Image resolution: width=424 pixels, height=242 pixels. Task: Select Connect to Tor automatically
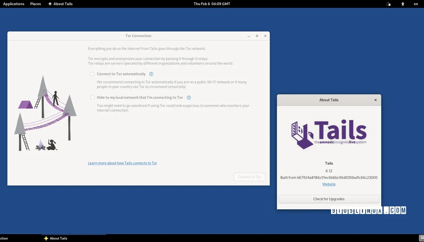click(x=92, y=74)
